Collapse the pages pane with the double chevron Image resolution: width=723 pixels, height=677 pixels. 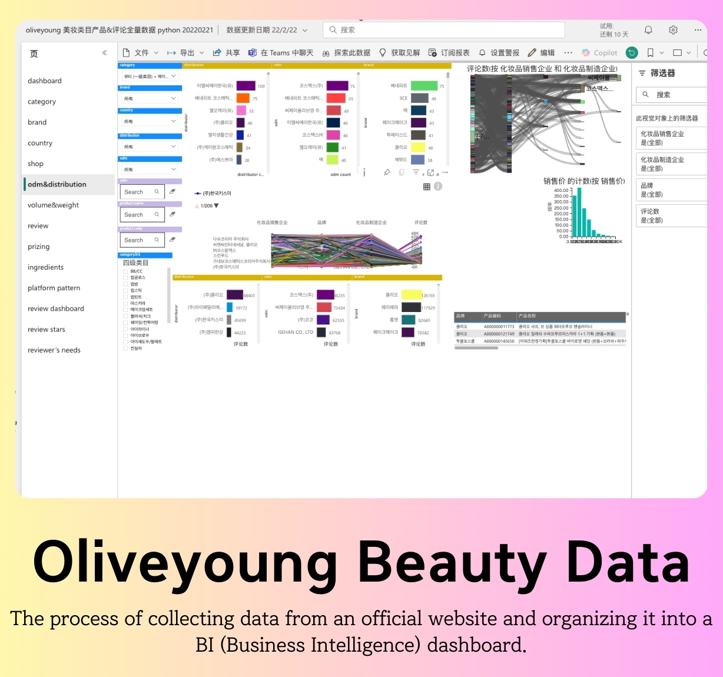[x=104, y=53]
